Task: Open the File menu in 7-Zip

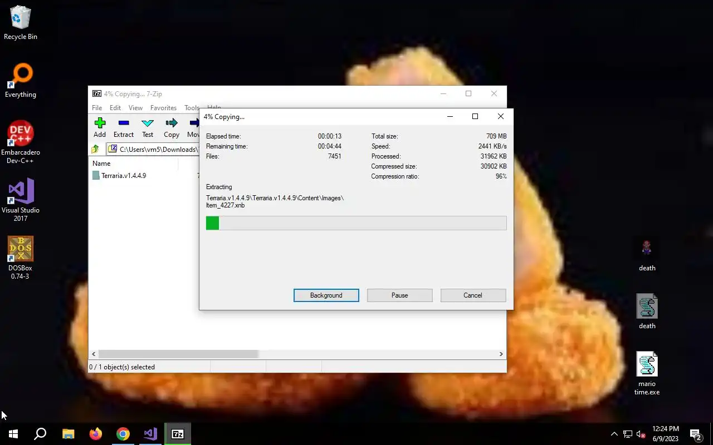Action: click(x=97, y=108)
